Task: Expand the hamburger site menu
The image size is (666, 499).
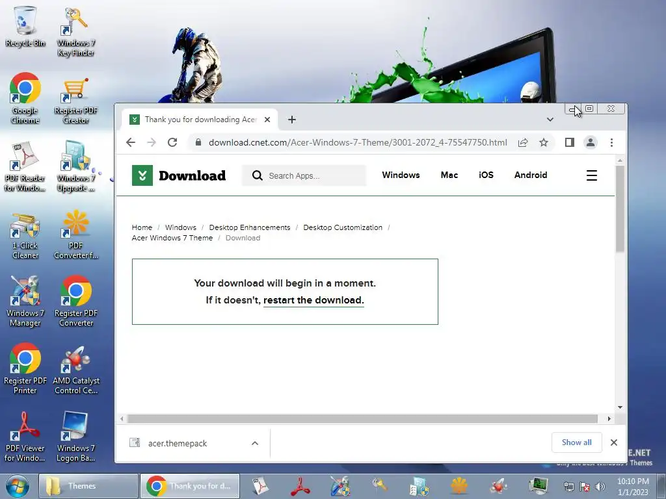Action: (x=592, y=175)
